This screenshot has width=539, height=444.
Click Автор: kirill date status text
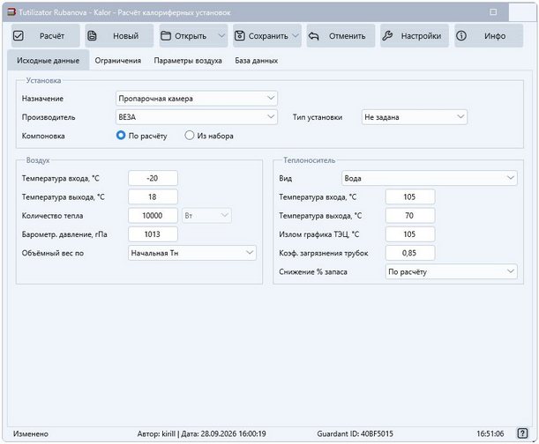(201, 433)
